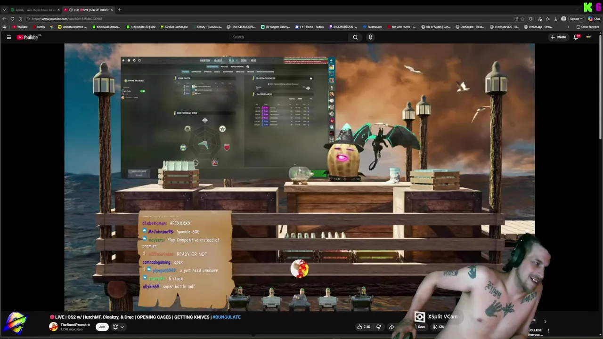This screenshot has height=339, width=603.
Task: Open TheBurntPeanut channel name link
Action: [x=73, y=325]
